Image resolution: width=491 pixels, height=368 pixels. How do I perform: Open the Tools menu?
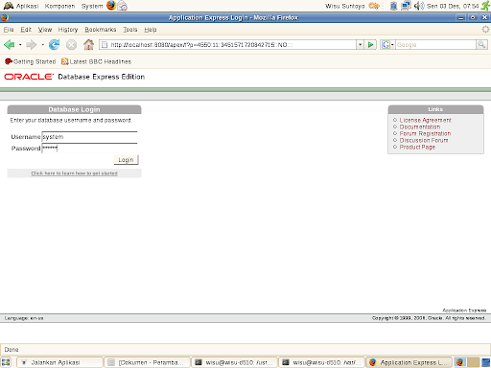(130, 30)
